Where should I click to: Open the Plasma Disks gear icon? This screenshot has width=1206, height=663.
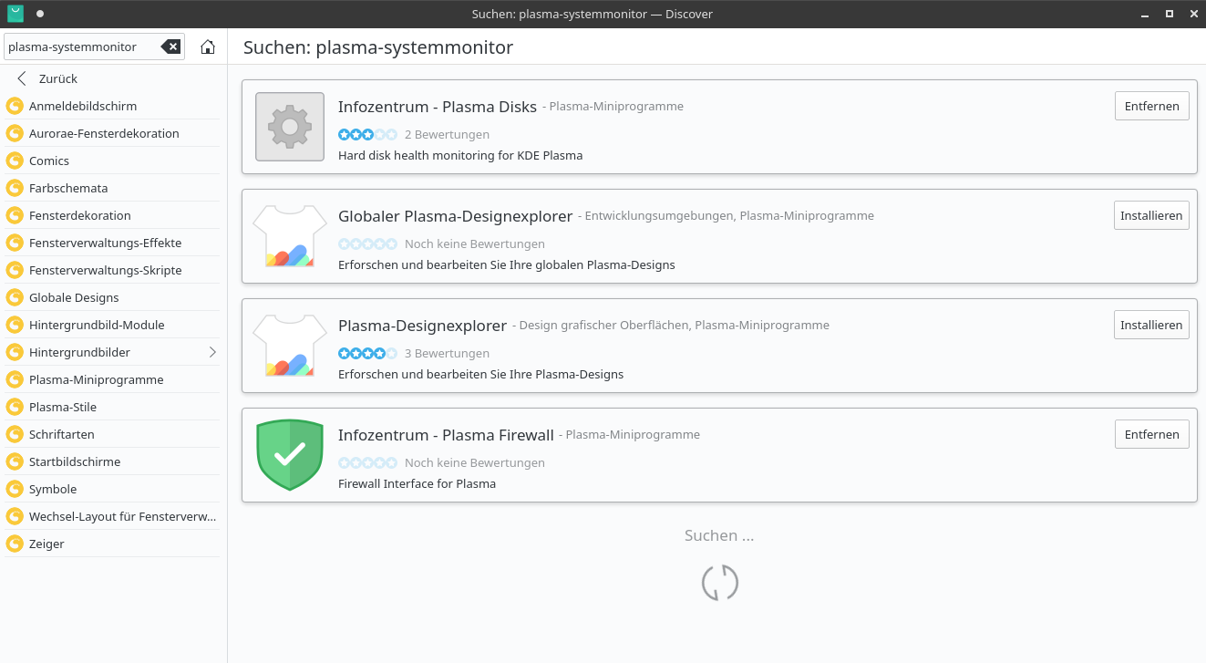pyautogui.click(x=289, y=126)
